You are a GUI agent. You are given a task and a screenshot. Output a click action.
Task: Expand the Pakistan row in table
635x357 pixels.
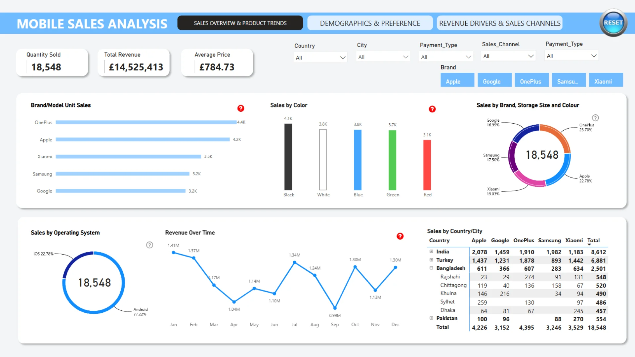pos(431,318)
